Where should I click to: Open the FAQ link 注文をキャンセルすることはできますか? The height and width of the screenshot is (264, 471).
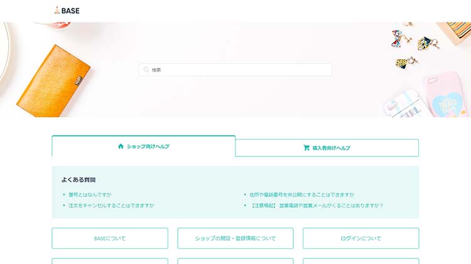pyautogui.click(x=111, y=206)
